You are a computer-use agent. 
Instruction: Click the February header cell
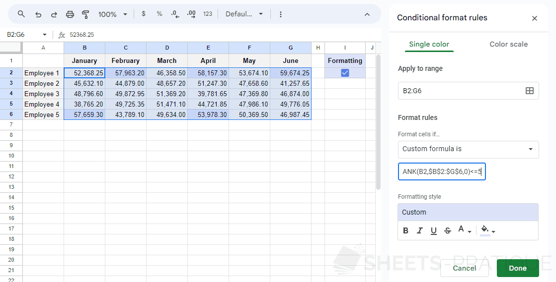(x=126, y=61)
